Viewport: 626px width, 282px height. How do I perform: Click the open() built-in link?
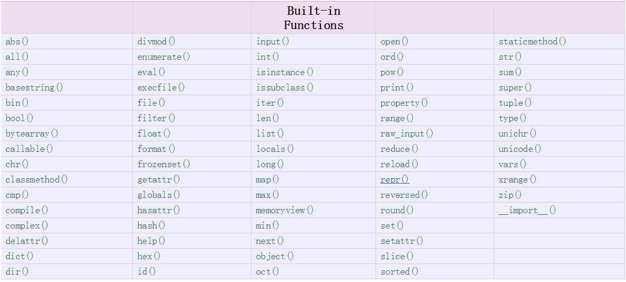(394, 41)
